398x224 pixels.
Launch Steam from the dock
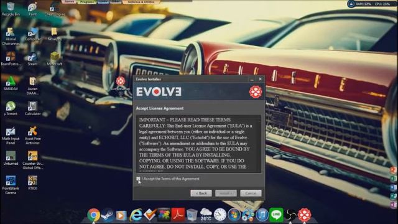click(108, 215)
